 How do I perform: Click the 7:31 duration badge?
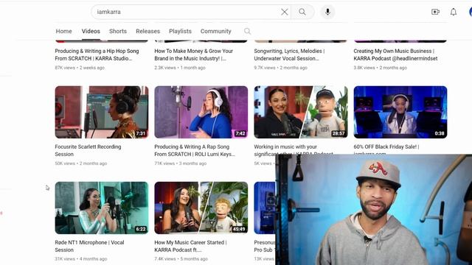(x=141, y=133)
